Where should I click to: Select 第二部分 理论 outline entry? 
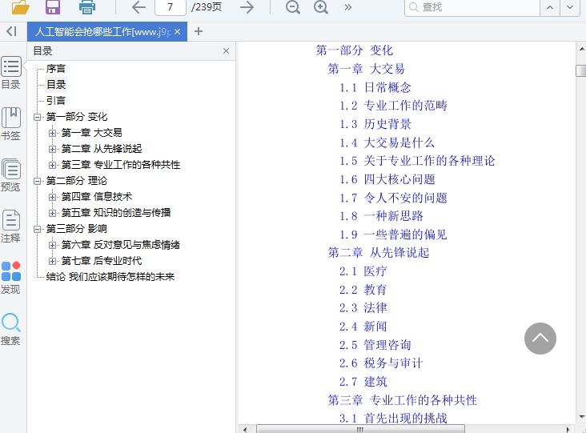tap(77, 181)
